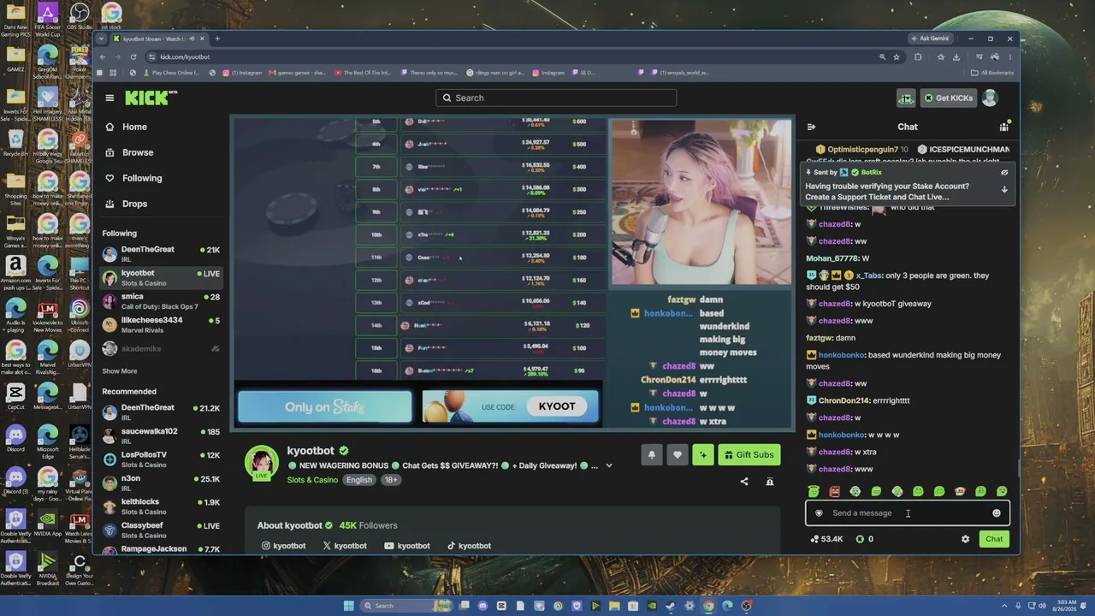Viewport: 1095px width, 616px height.
Task: Open kyootbot's X profile link
Action: [345, 546]
